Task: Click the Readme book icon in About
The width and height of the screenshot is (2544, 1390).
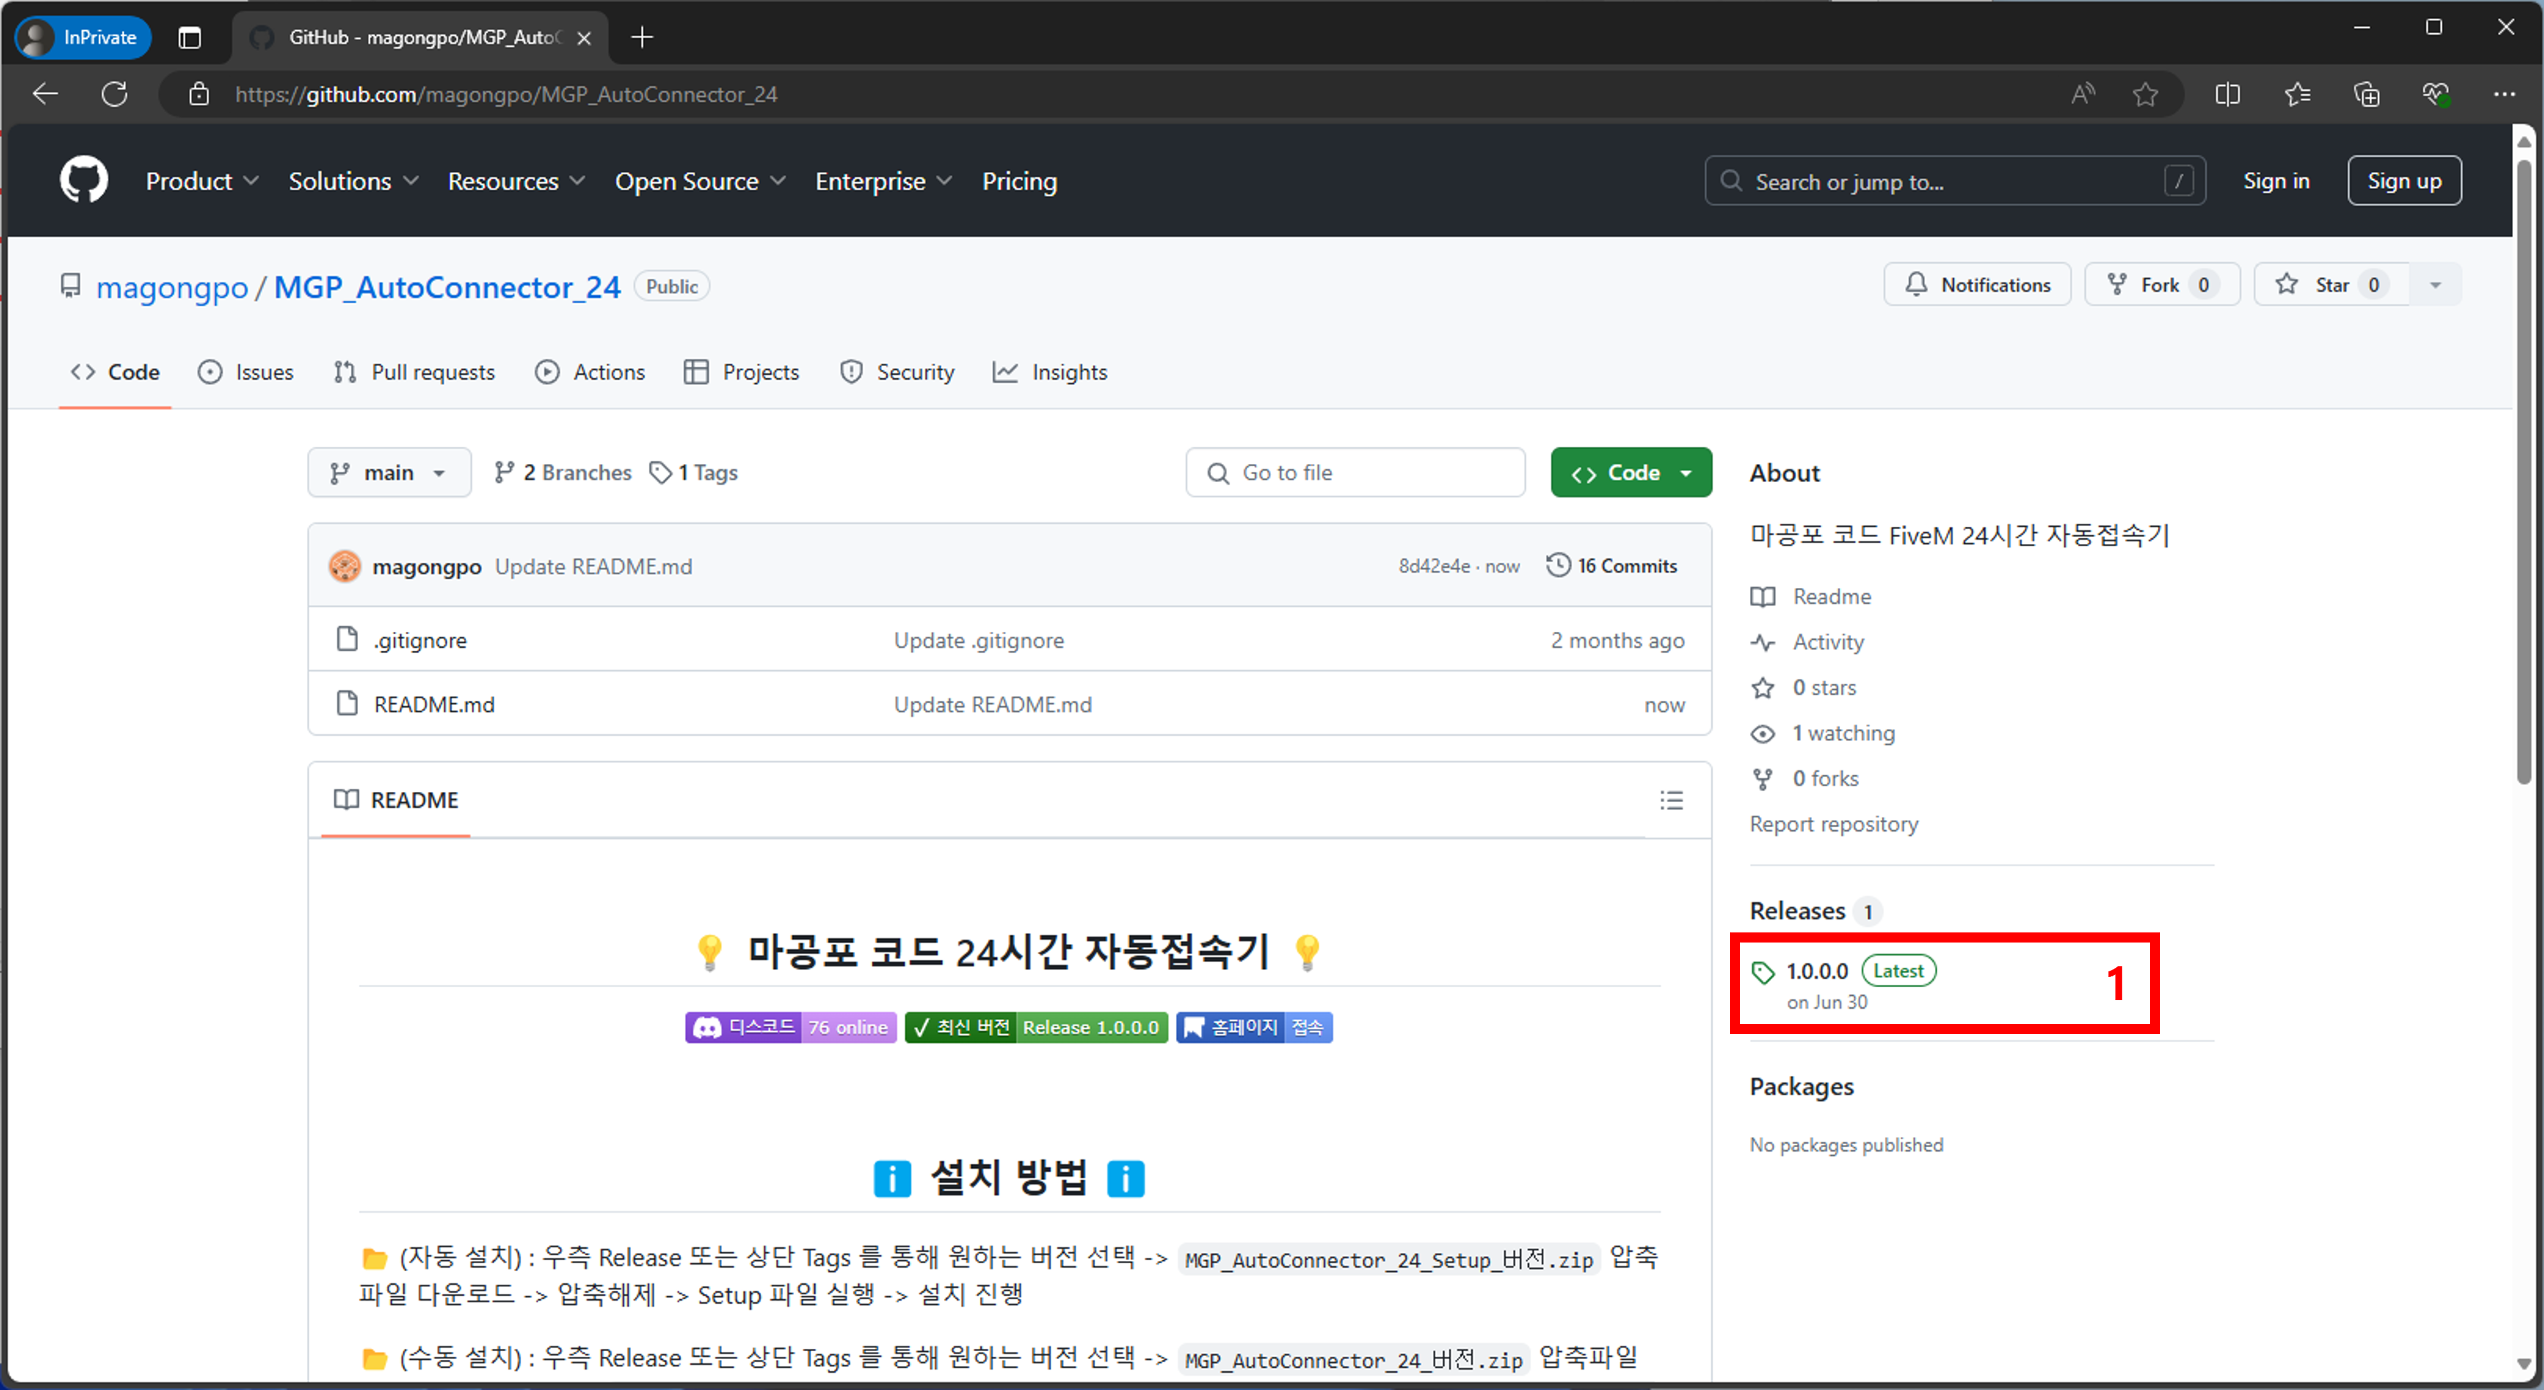Action: click(x=1763, y=597)
